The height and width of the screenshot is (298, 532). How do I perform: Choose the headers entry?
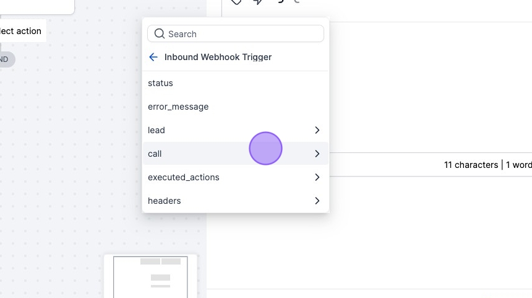[x=165, y=201]
